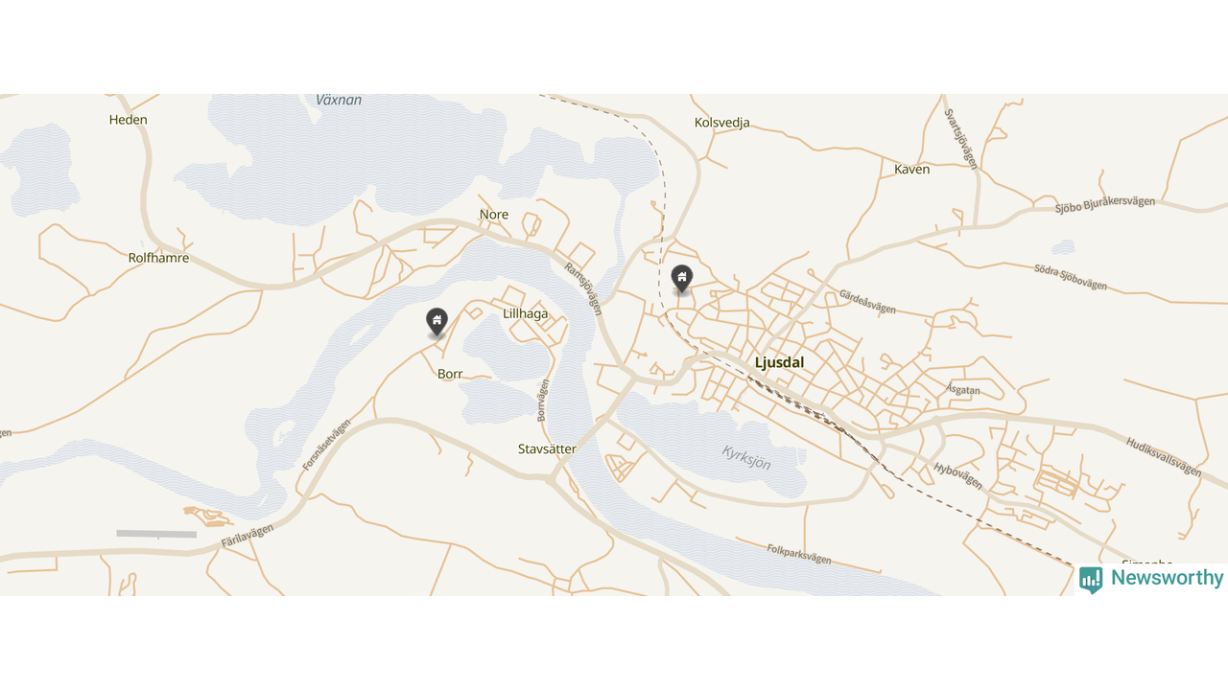This screenshot has width=1228, height=690.
Task: Select the Nore place label
Action: (494, 215)
